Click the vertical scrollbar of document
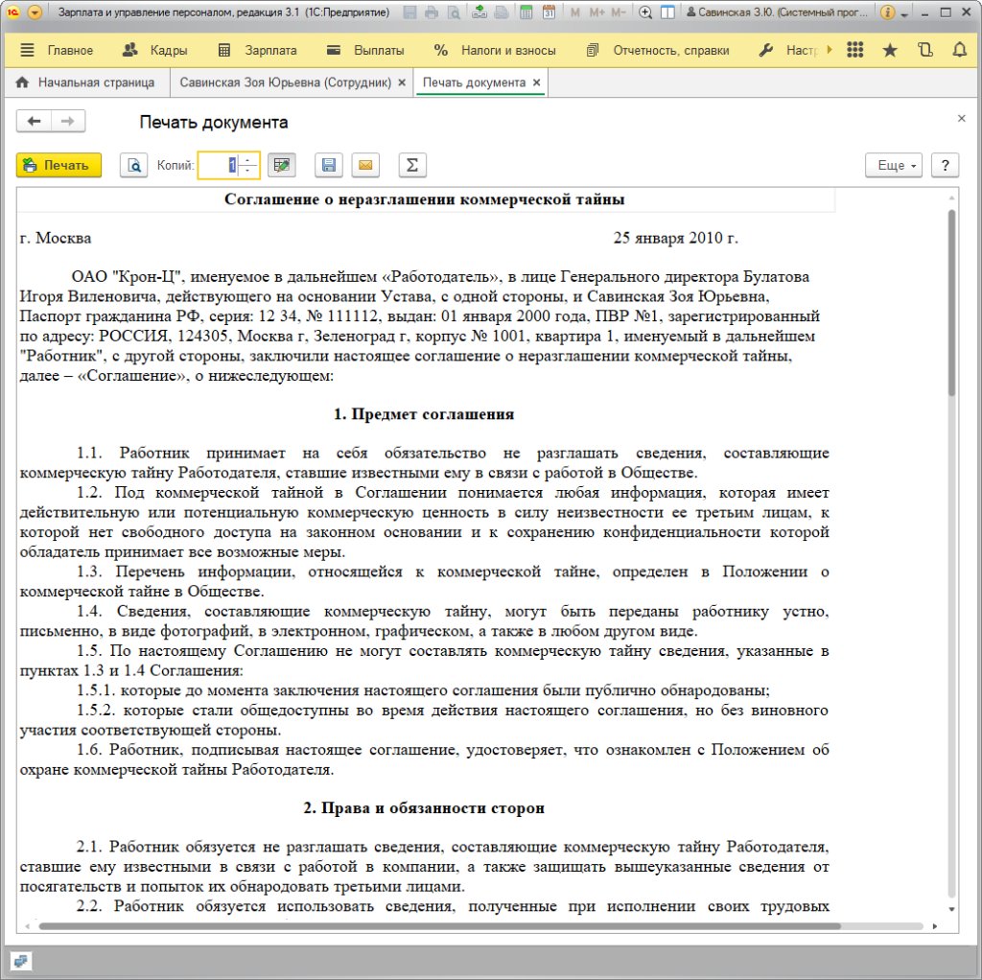 [951, 303]
